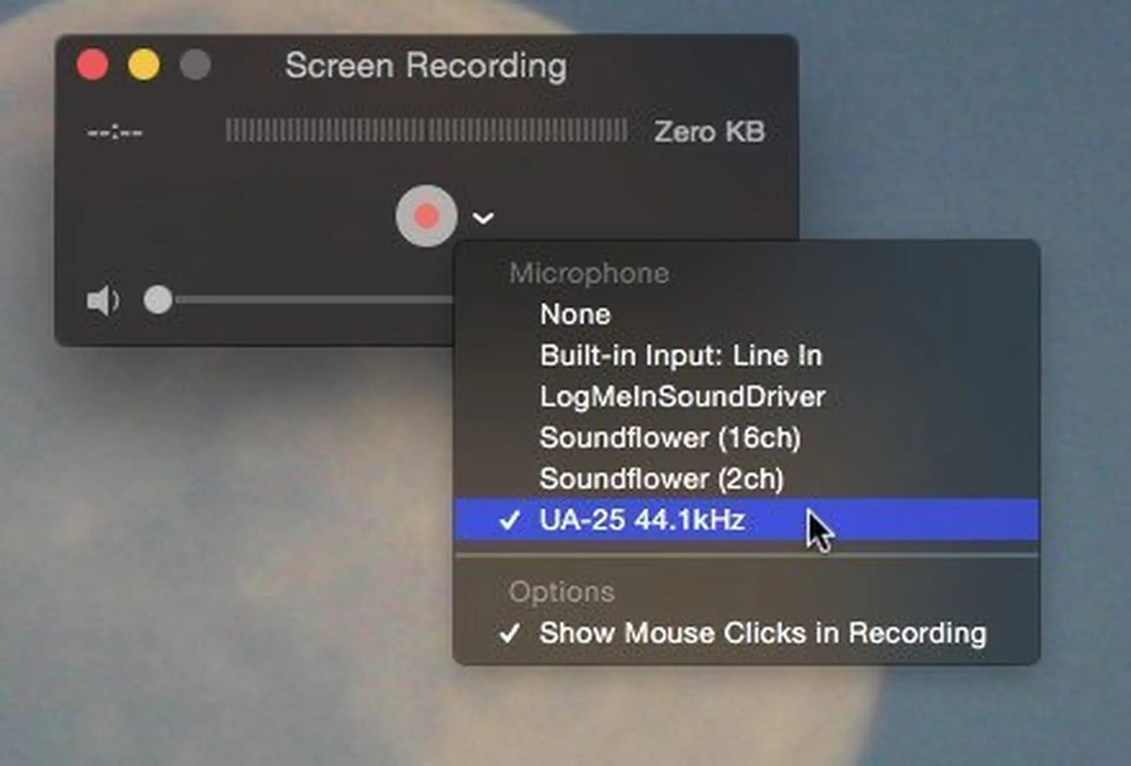Pick Soundflower (16ch) input
The width and height of the screenshot is (1131, 766).
pyautogui.click(x=746, y=438)
